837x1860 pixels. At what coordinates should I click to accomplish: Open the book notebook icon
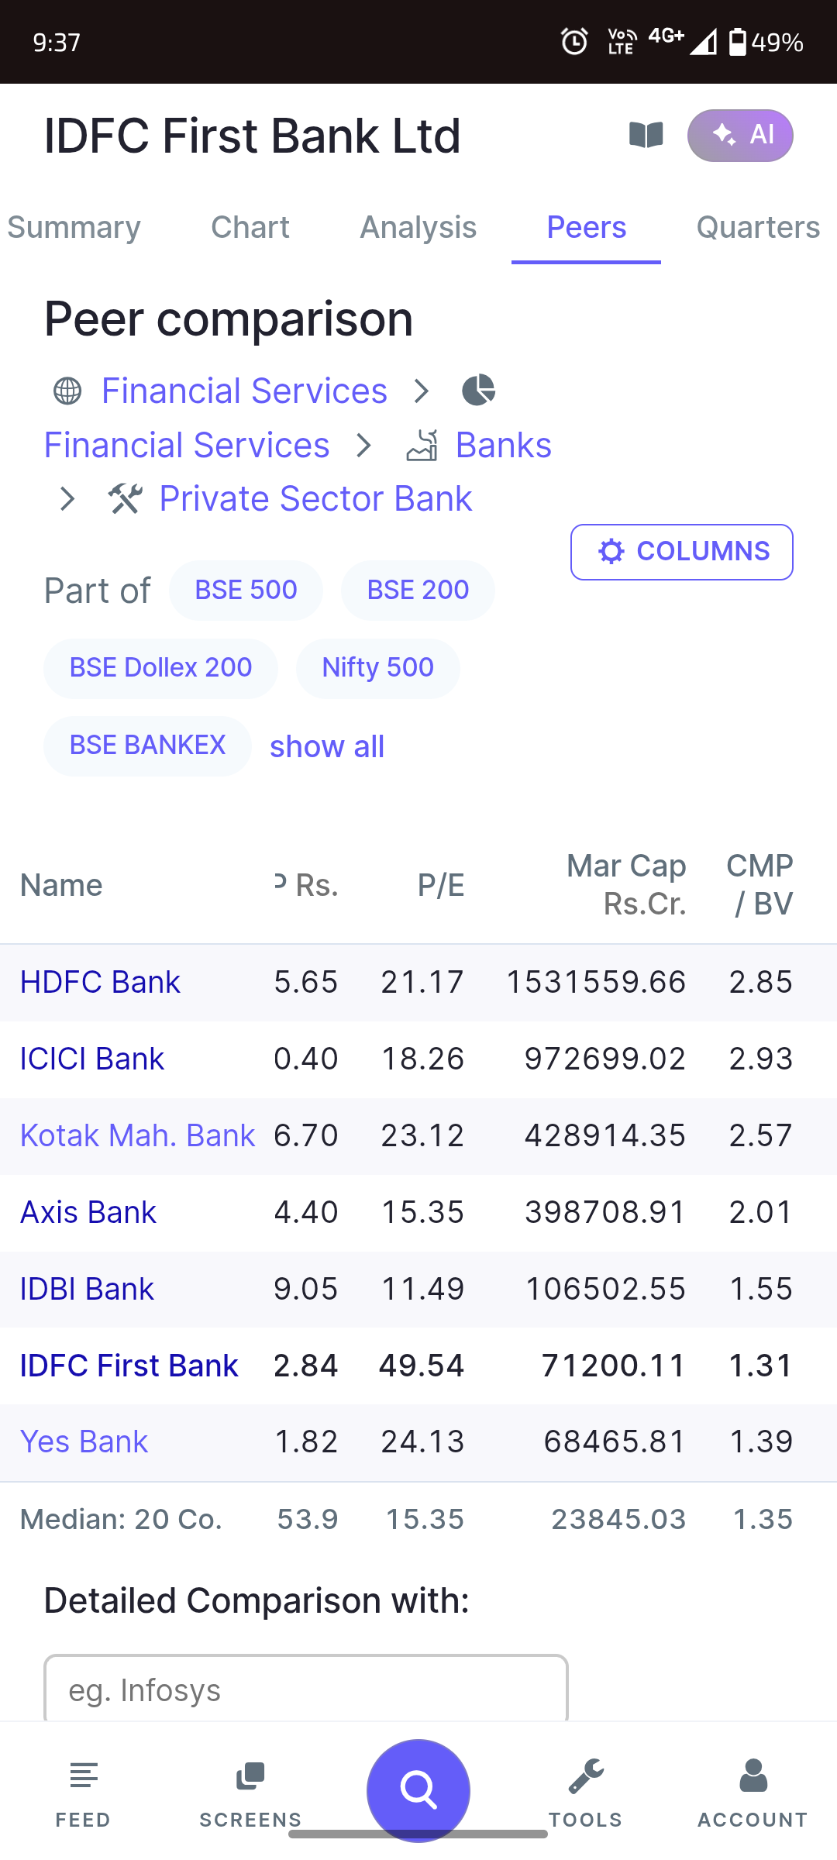(646, 136)
